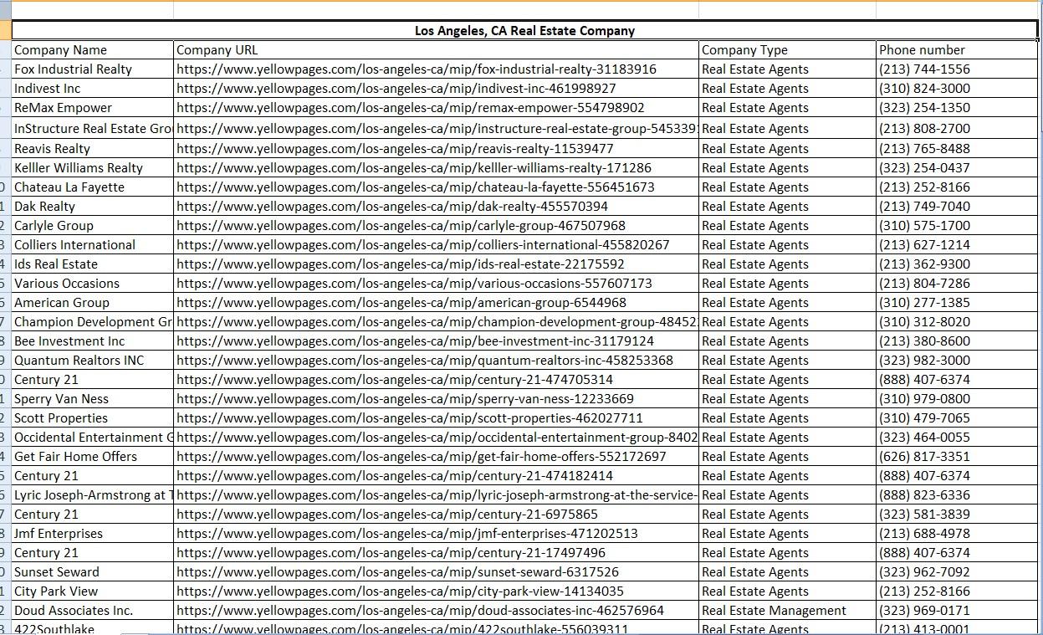Click the "Get Fair Home Offers" cell
Viewport: 1043px width, 635px height.
(76, 456)
